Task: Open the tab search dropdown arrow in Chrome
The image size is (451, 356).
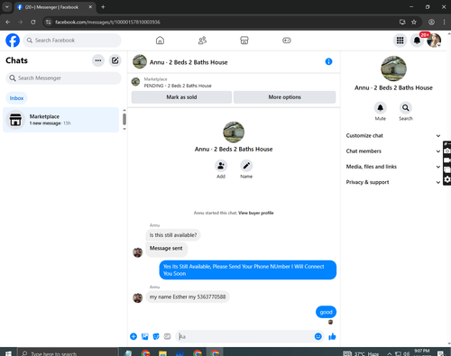Action: [x=6, y=7]
